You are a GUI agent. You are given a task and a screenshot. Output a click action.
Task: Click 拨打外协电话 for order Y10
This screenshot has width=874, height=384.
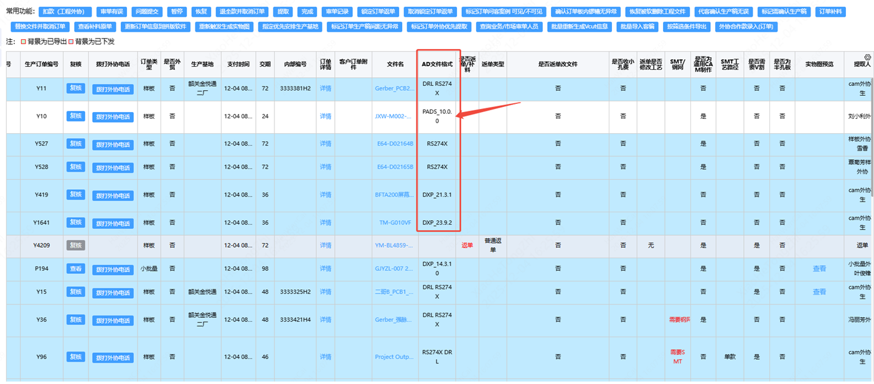click(x=113, y=116)
